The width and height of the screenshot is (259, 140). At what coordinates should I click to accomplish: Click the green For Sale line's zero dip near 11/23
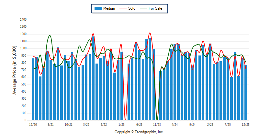pyautogui.click(x=157, y=119)
